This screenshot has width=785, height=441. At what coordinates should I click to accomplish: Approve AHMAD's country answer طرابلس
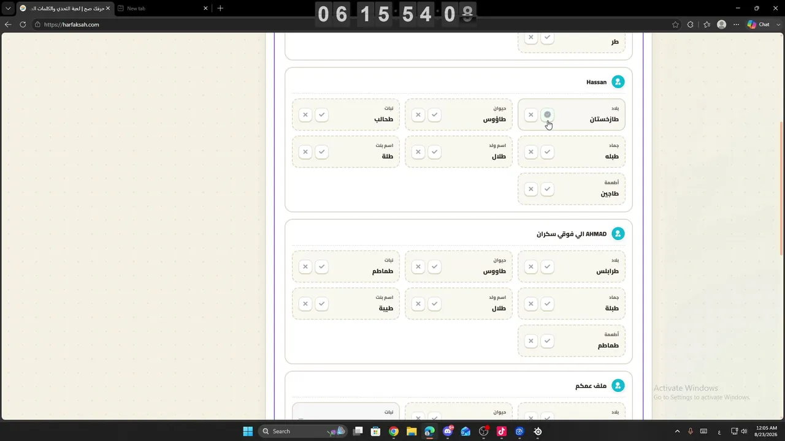(x=548, y=266)
